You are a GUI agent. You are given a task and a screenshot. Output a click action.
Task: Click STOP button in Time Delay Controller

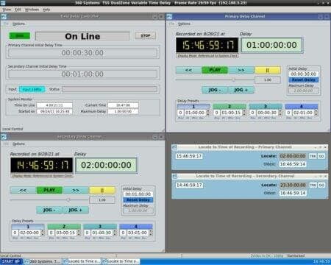[146, 35]
